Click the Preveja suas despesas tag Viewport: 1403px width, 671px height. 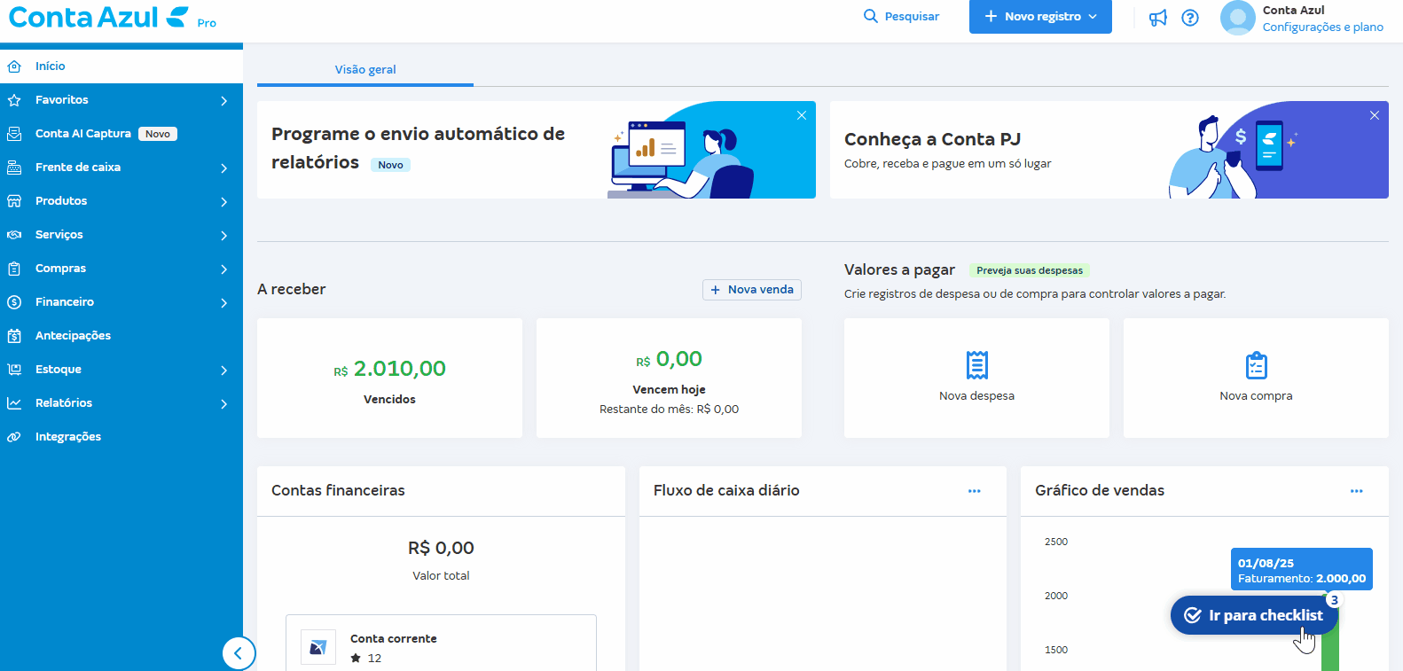[1030, 270]
